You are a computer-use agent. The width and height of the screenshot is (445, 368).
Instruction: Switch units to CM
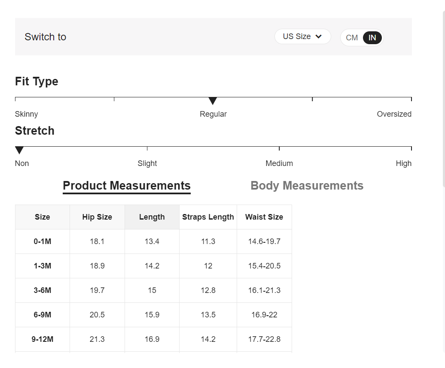352,38
